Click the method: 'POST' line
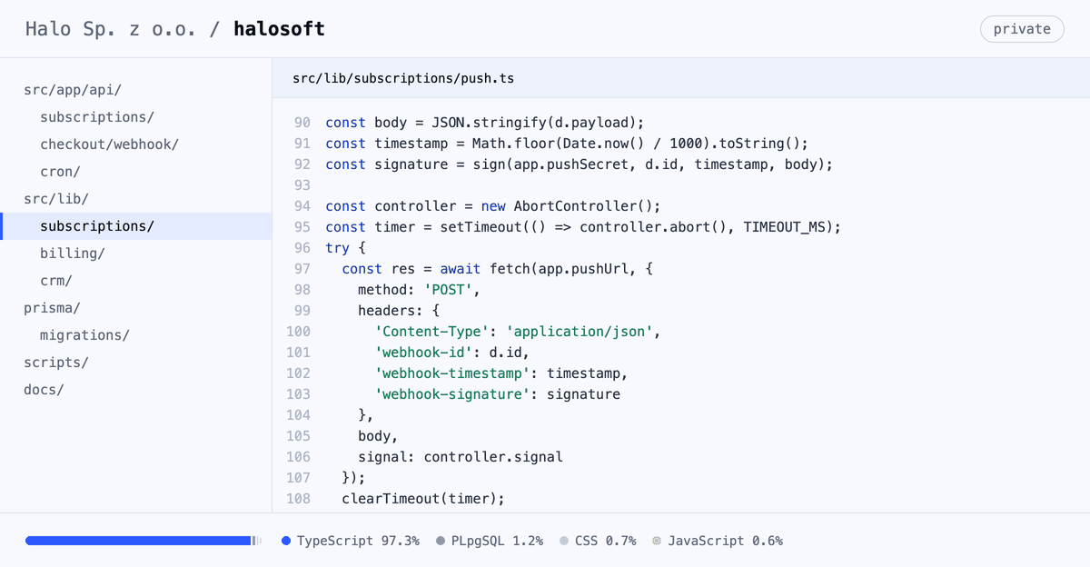Image resolution: width=1090 pixels, height=567 pixels. click(x=419, y=290)
